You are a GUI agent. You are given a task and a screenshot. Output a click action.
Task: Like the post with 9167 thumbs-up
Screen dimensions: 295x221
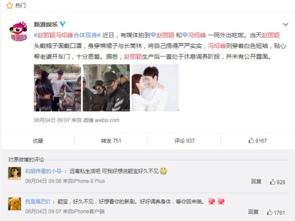pyautogui.click(x=258, y=140)
